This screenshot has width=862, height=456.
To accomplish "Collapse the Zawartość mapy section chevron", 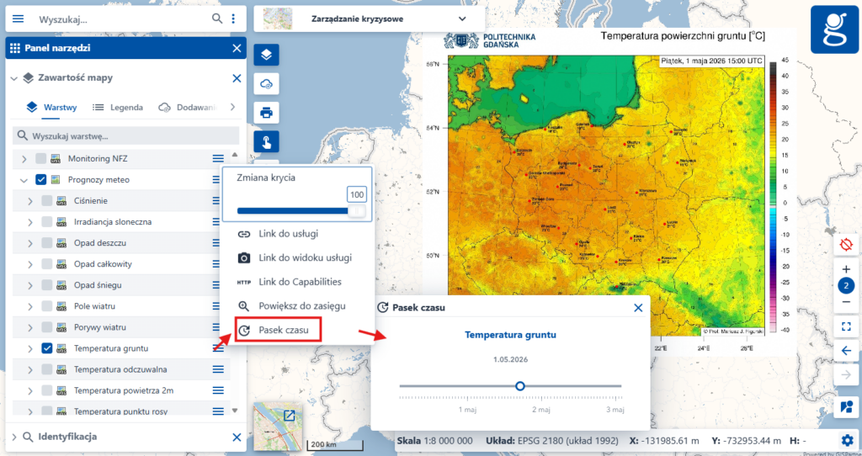I will point(13,78).
